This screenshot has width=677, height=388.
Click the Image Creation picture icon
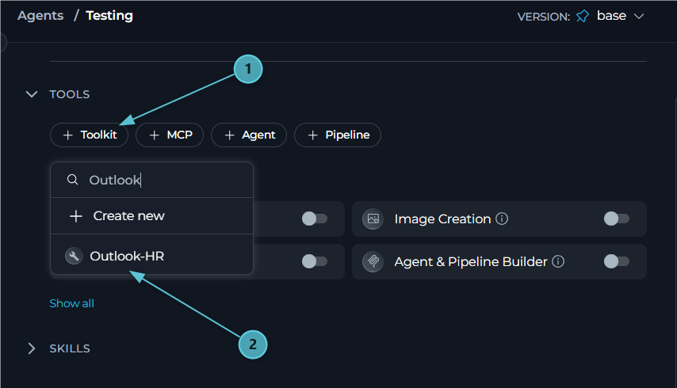tap(373, 219)
